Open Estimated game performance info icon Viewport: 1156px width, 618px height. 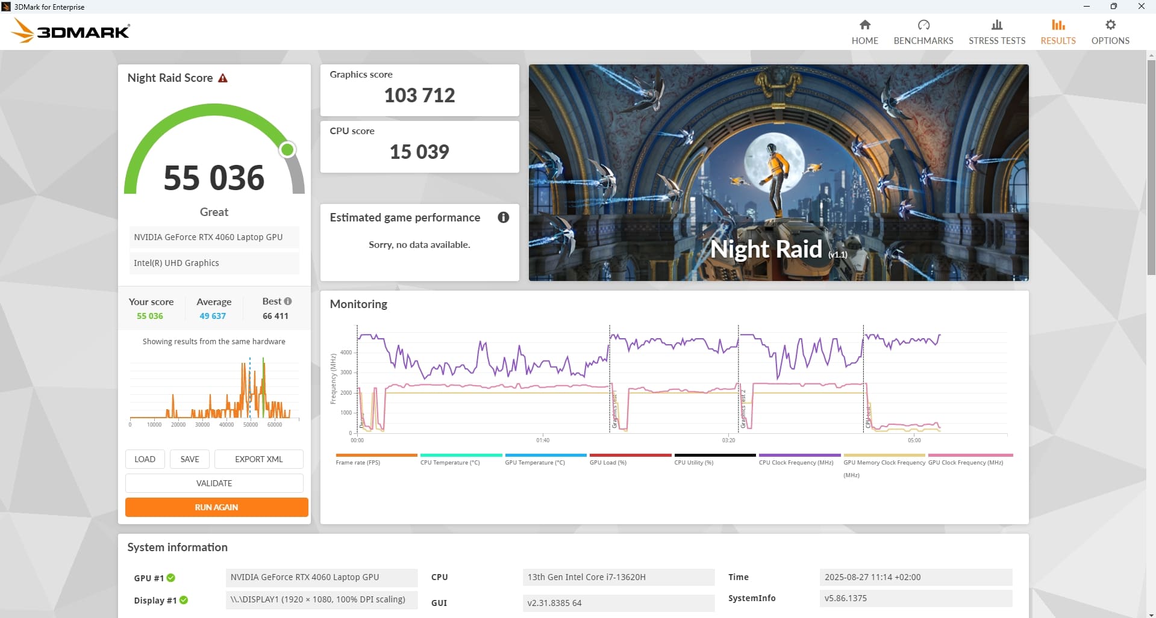coord(504,217)
